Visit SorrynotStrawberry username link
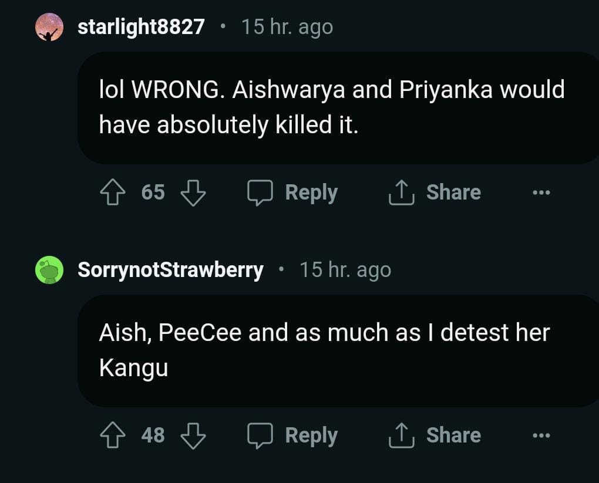 pos(170,270)
